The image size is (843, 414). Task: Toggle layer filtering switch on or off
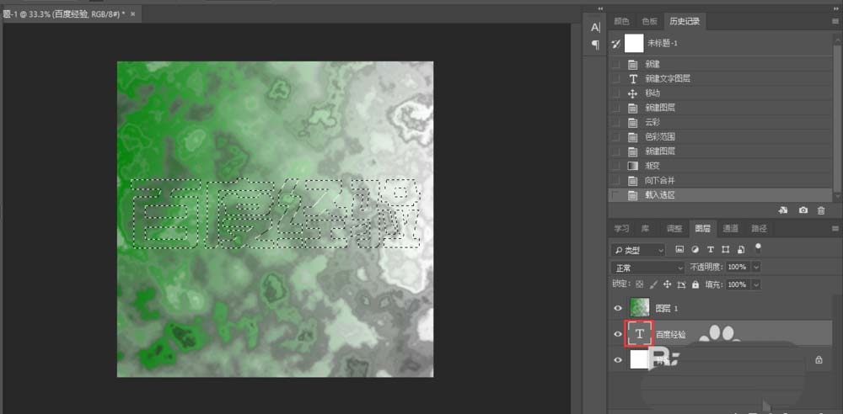coord(758,248)
